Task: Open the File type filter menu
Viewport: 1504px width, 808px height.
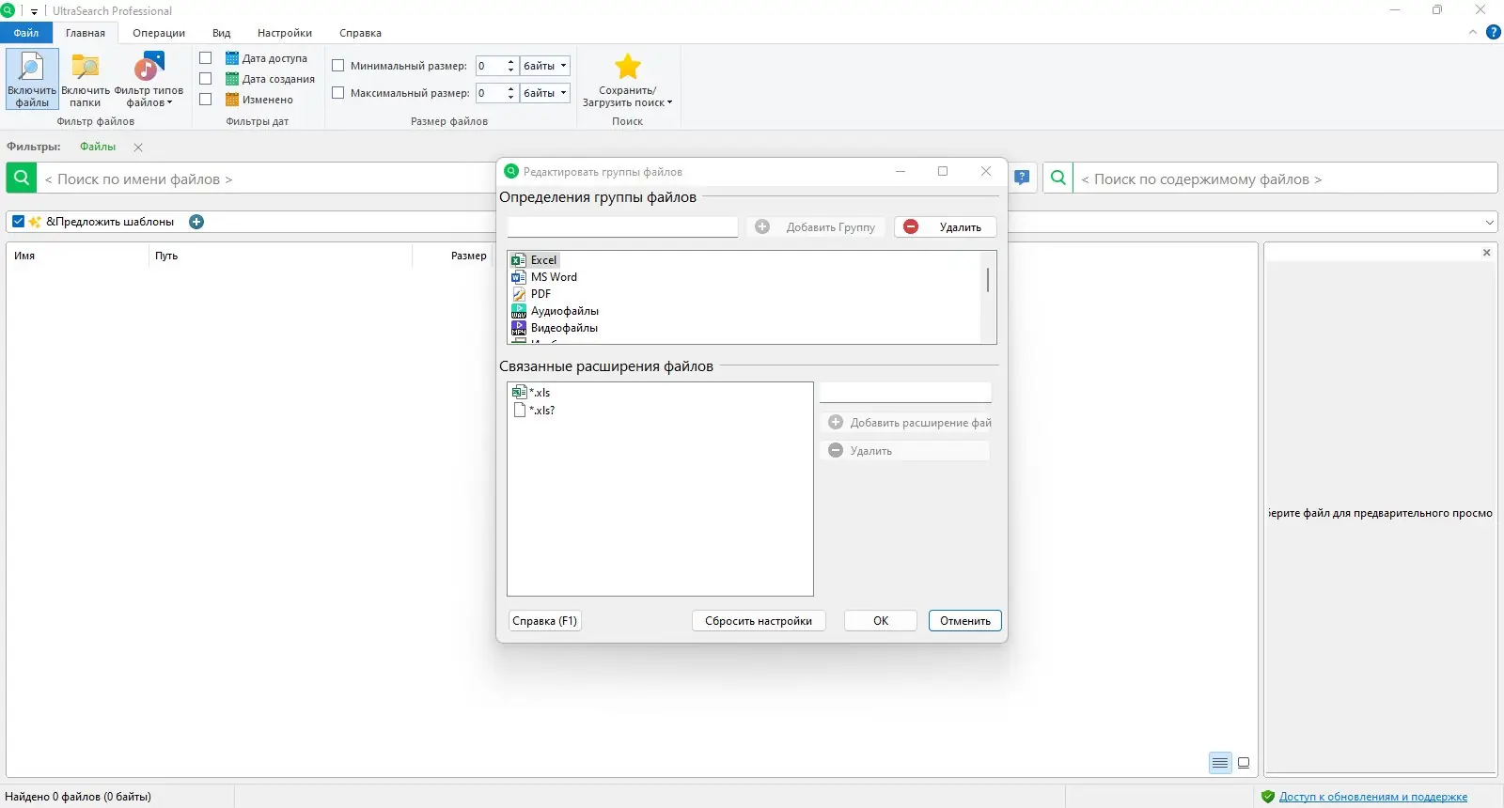Action: click(x=149, y=79)
